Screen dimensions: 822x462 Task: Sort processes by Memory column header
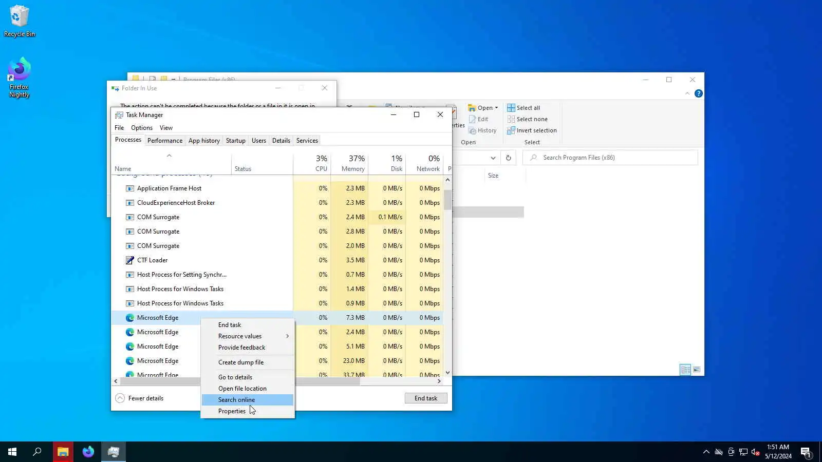(x=349, y=164)
